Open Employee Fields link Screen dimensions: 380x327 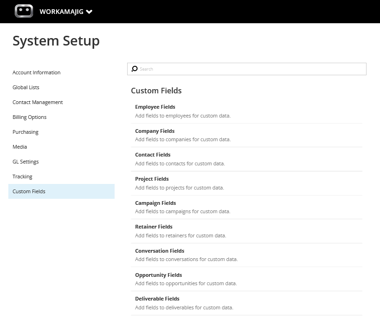155,107
